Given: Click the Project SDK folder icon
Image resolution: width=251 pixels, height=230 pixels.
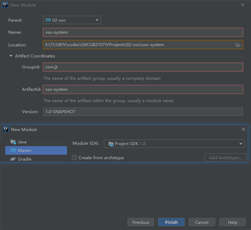Looking at the screenshot, I should [111, 144].
